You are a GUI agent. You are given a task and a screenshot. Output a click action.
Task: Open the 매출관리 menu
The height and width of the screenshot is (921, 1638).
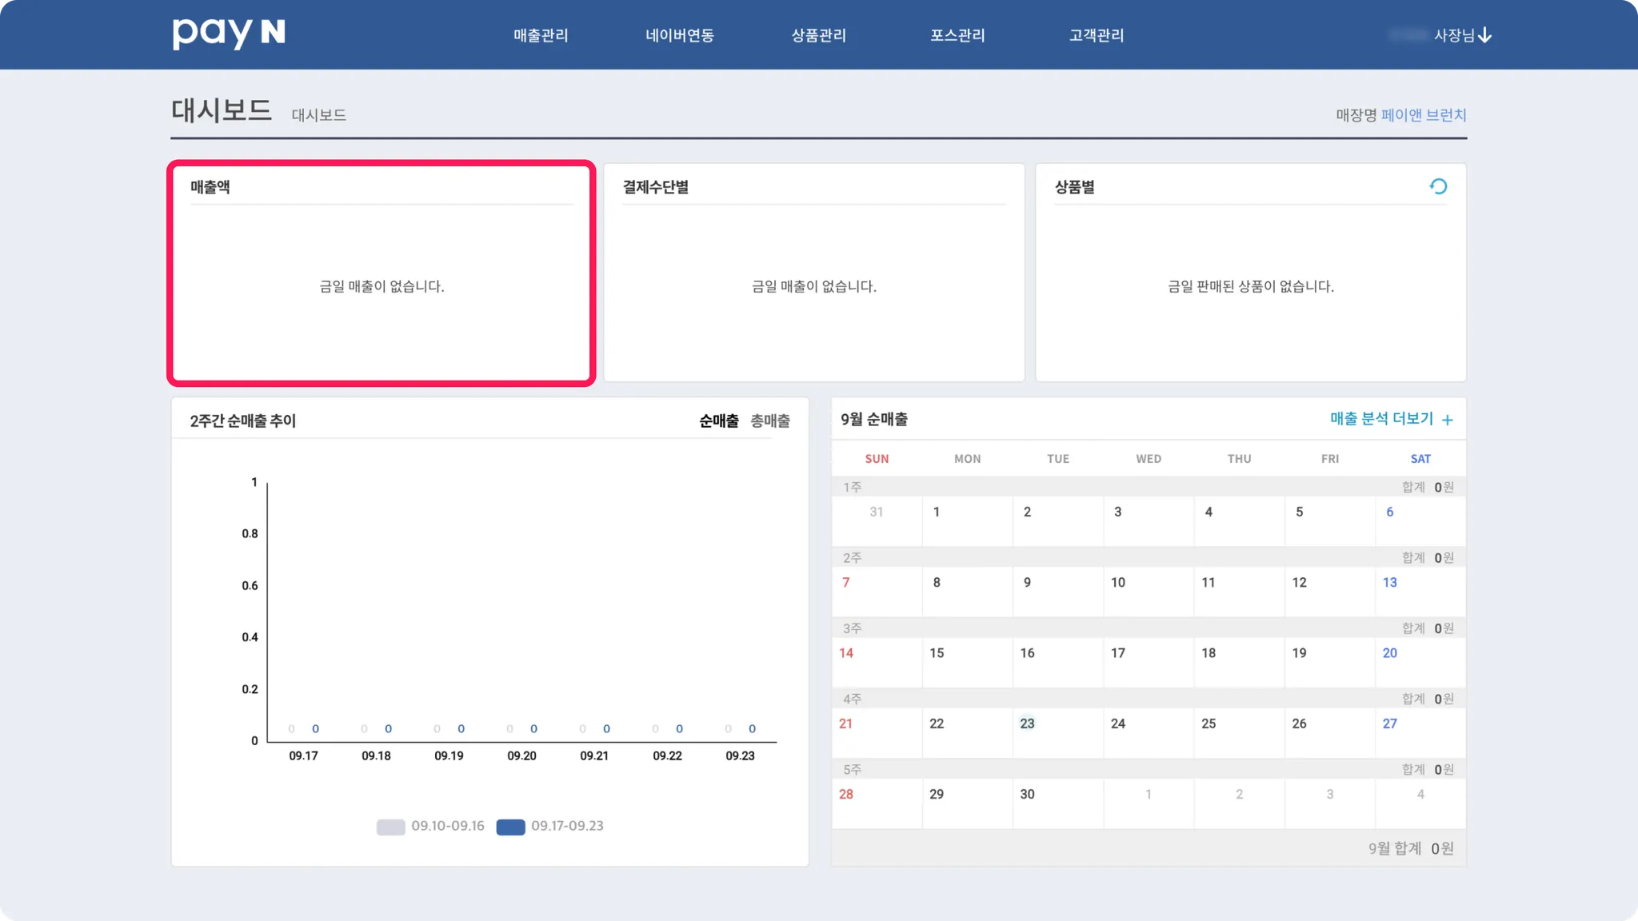pos(541,35)
